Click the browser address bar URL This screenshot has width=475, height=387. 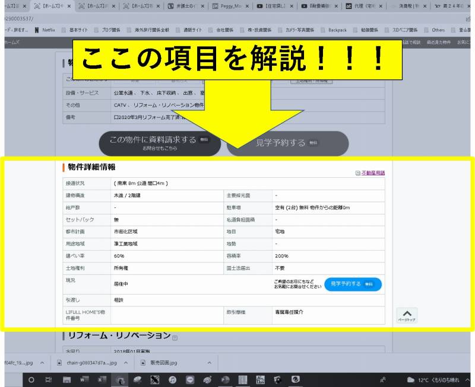tap(19, 19)
